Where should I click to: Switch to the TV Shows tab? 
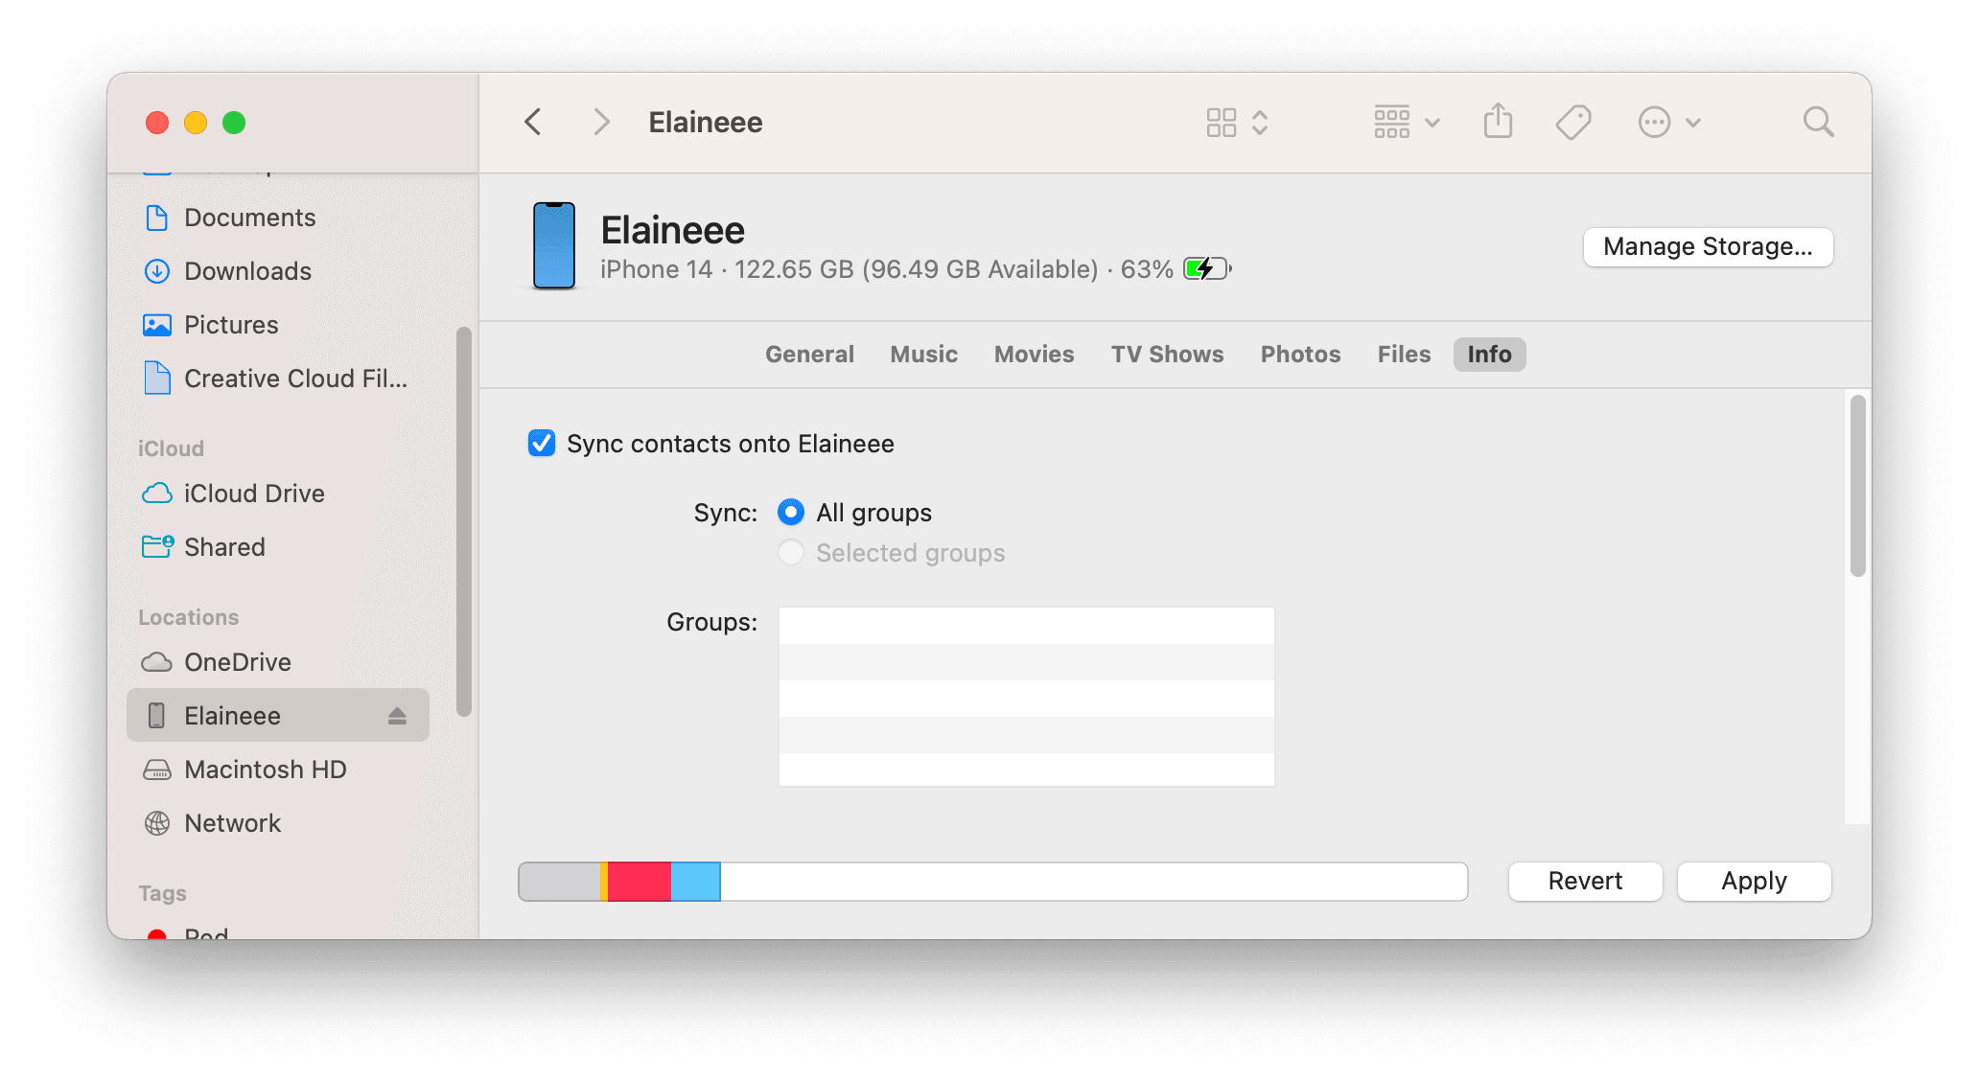(x=1167, y=355)
